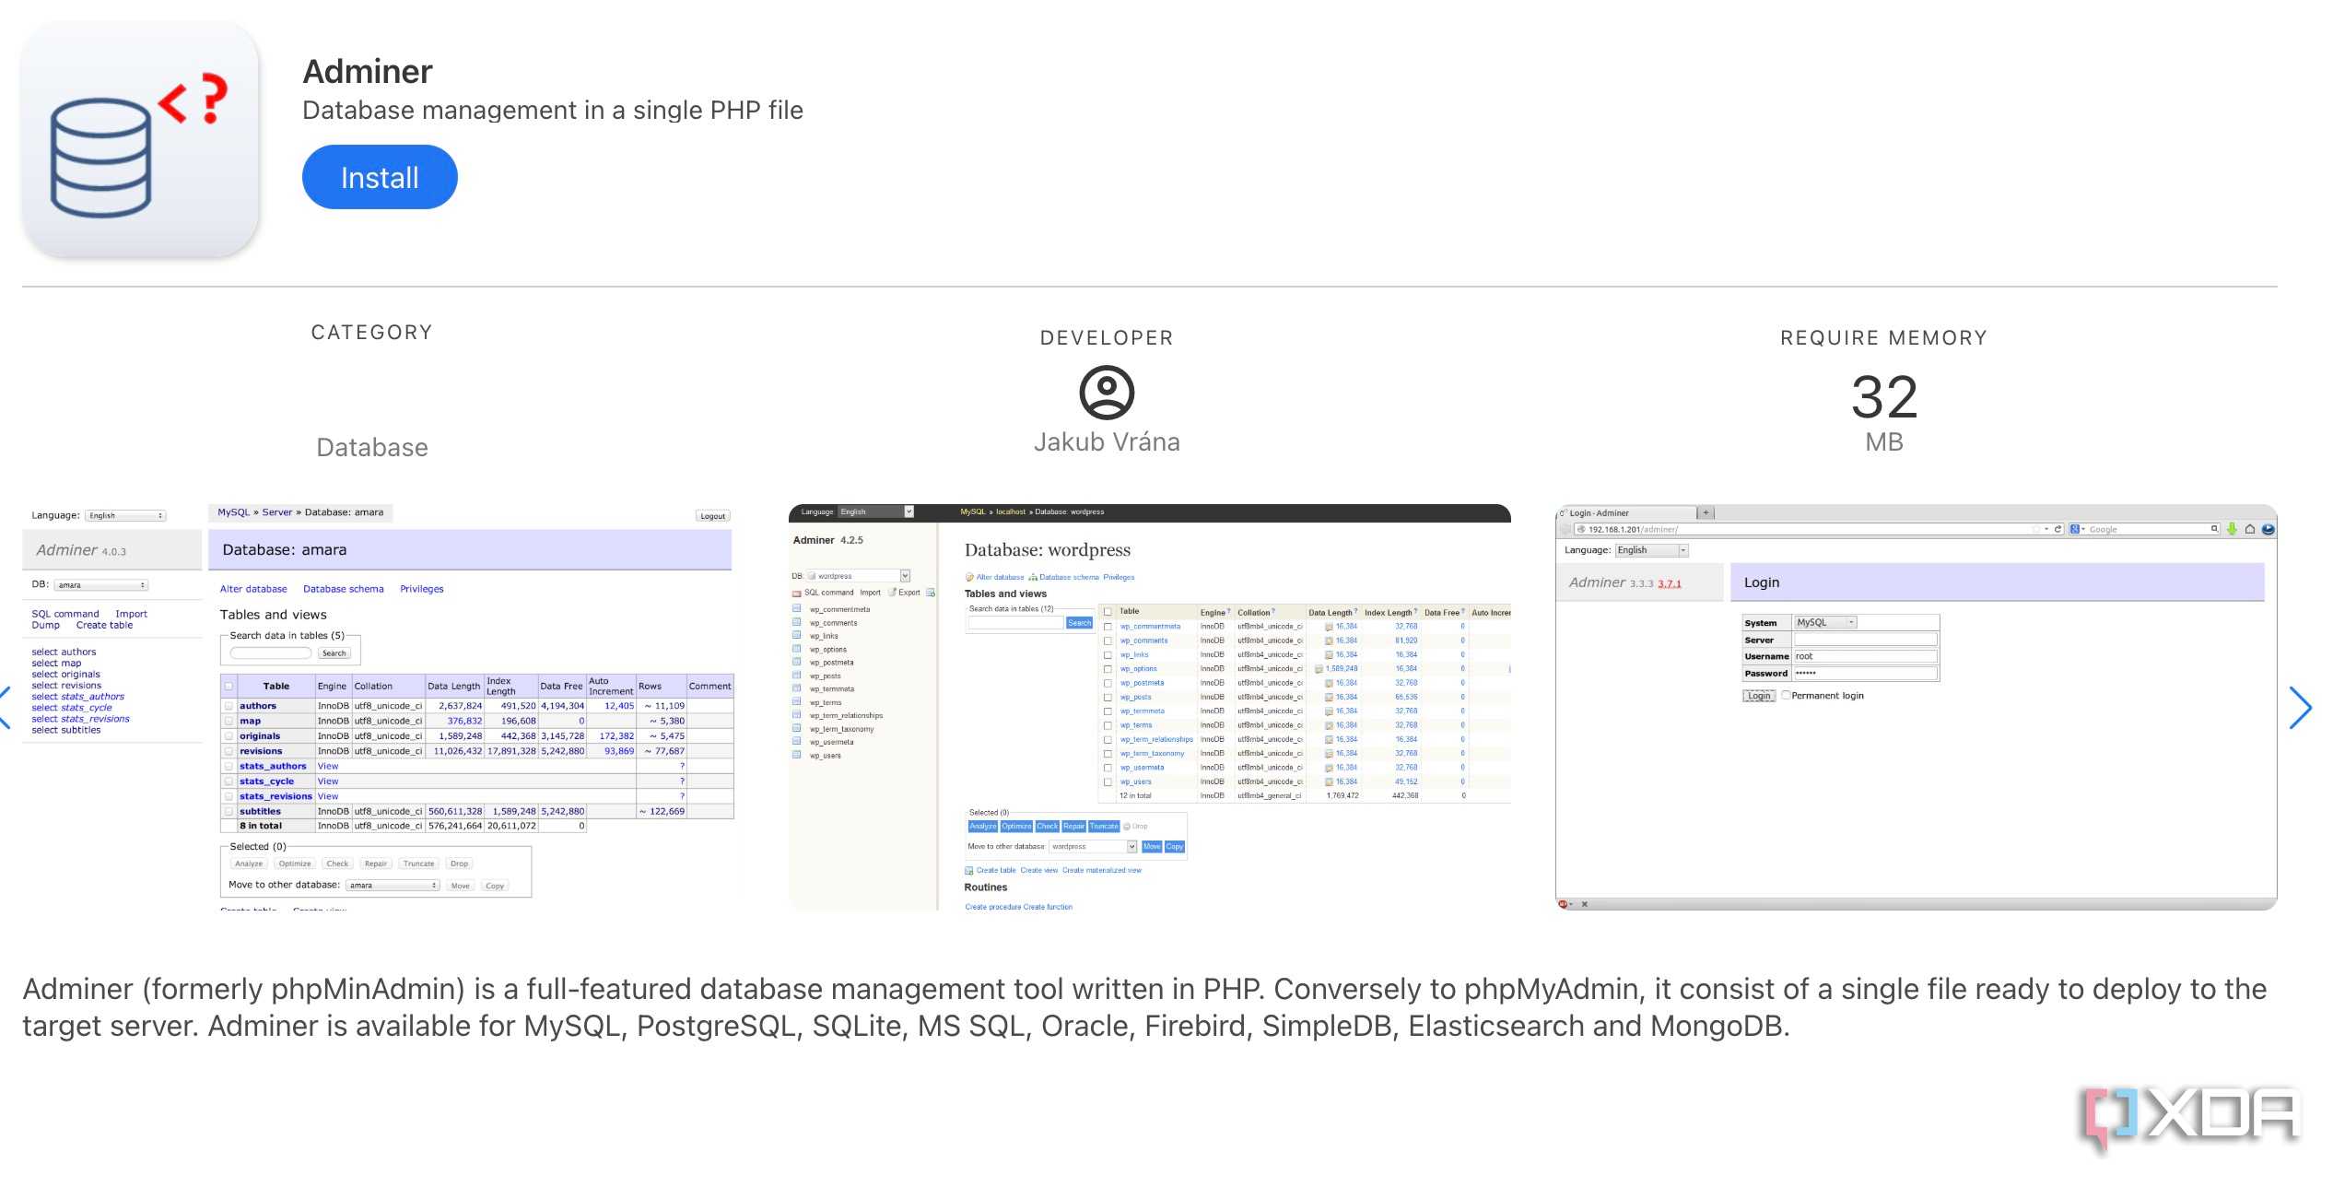The width and height of the screenshot is (2333, 1187).
Task: Go to previous screenshot with left arrow
Action: tap(6, 708)
